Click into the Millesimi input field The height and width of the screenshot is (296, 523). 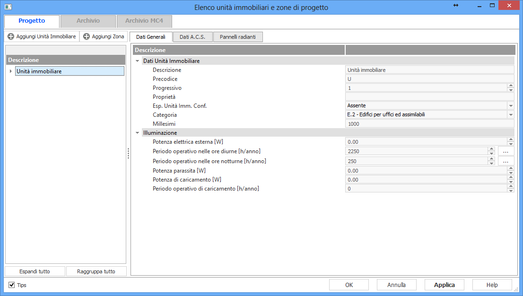429,124
